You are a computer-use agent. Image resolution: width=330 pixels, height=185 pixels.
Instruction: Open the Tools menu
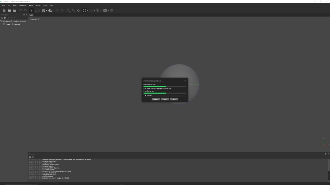45,5
